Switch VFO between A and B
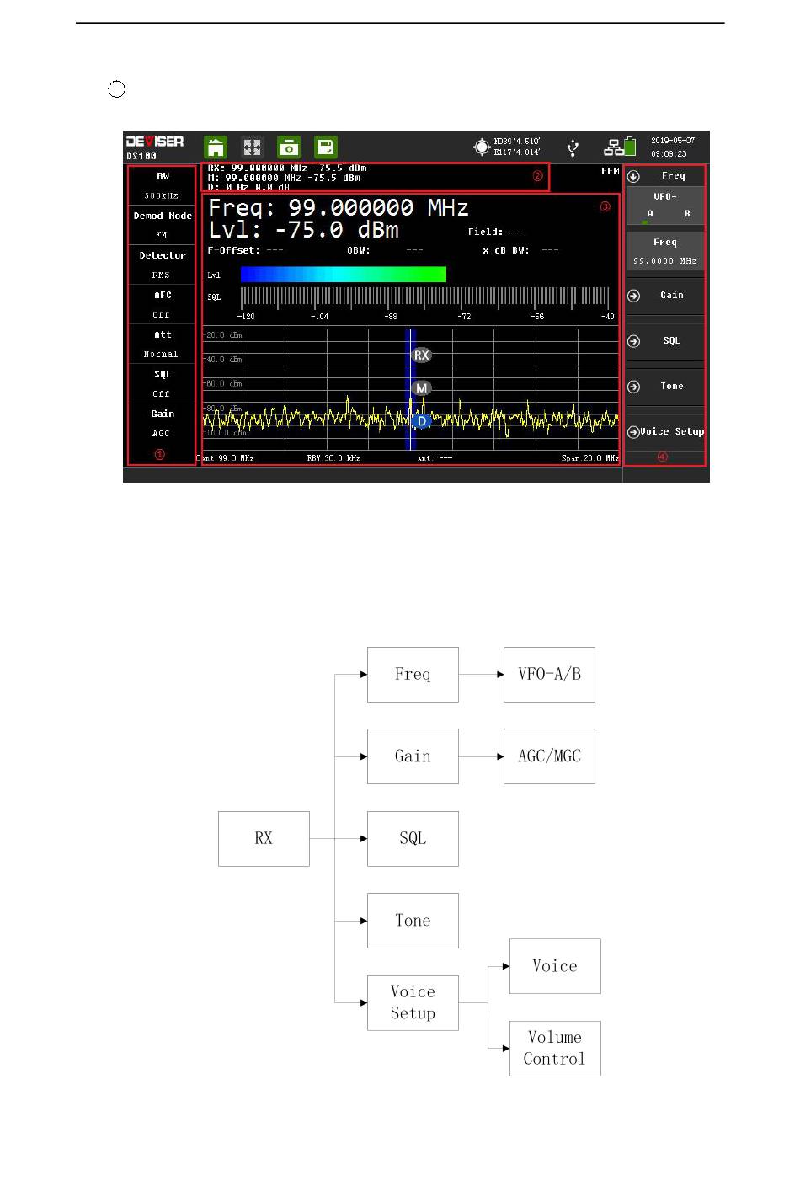Viewport: 800px width, 1186px height. click(665, 206)
